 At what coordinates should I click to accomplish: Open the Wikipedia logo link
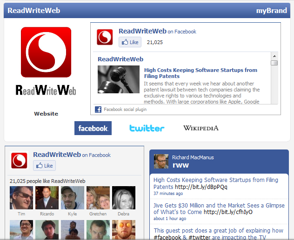(x=201, y=128)
